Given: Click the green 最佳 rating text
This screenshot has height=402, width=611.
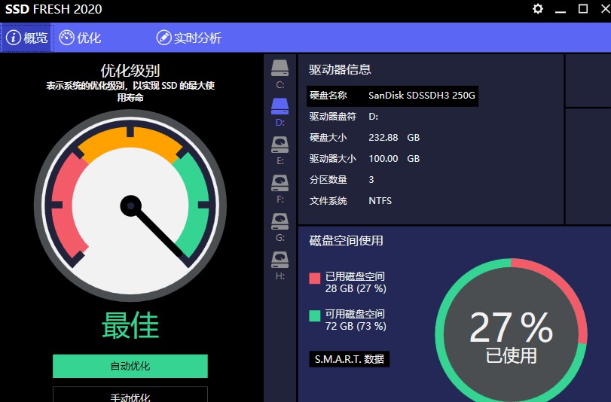Looking at the screenshot, I should click(x=130, y=326).
